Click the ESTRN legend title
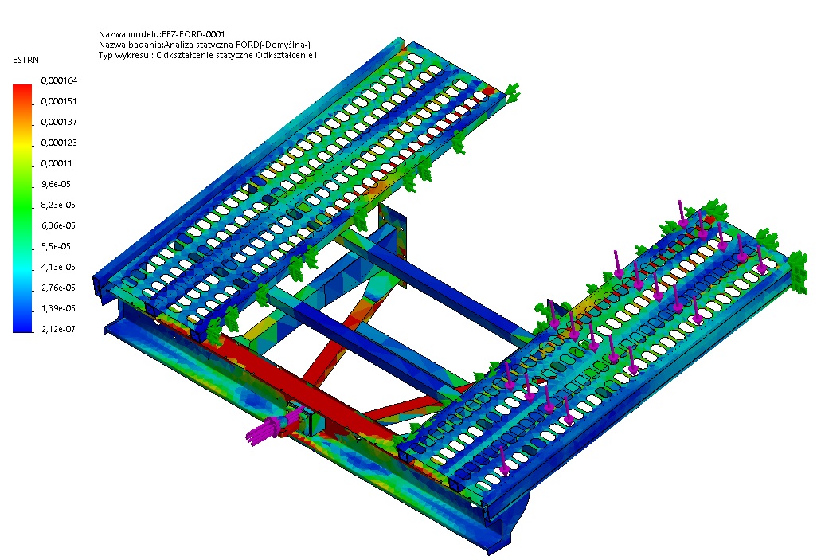Screen dimensions: 817x560 point(25,60)
